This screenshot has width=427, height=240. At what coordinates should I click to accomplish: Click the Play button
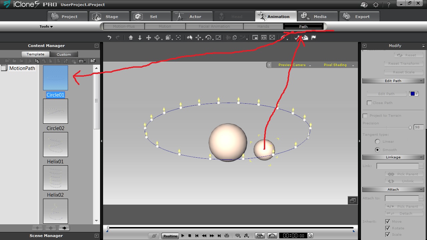[x=183, y=236]
